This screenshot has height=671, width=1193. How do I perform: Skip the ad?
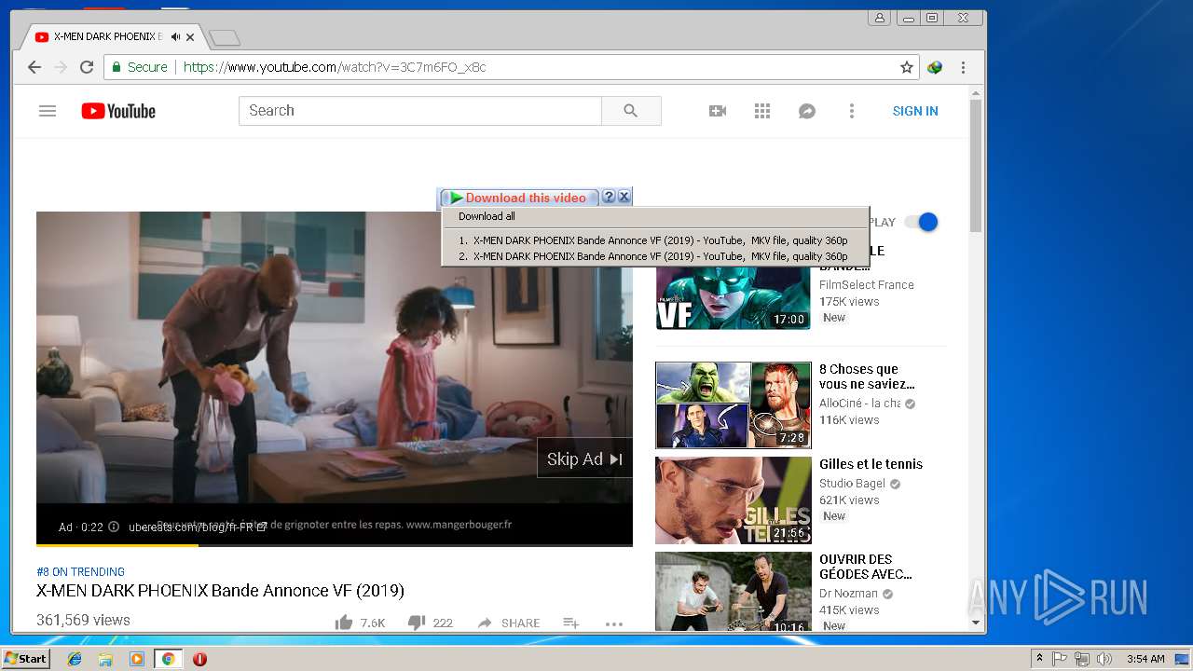584,459
